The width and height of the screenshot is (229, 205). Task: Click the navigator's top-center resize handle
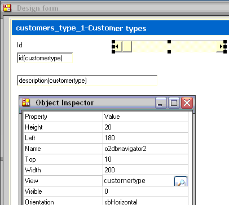(x=169, y=42)
